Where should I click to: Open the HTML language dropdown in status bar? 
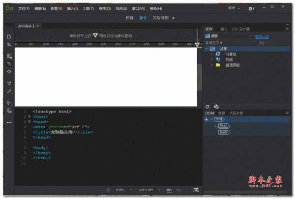(124, 190)
